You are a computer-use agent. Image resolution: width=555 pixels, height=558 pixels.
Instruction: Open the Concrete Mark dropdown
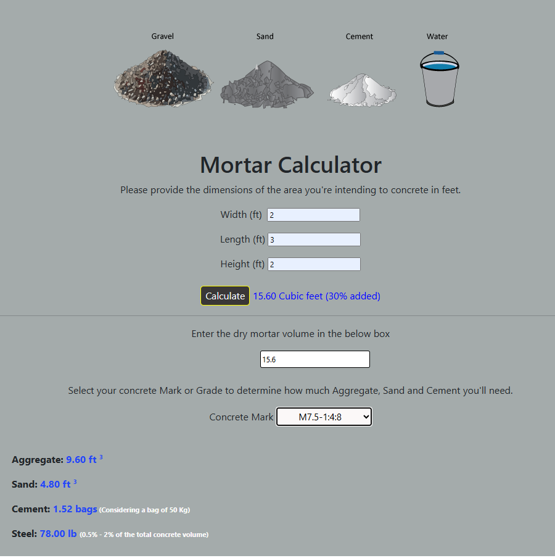pyautogui.click(x=324, y=417)
